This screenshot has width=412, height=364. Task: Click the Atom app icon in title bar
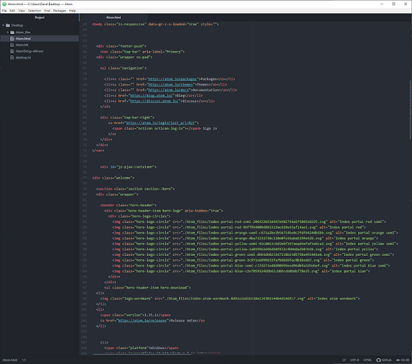click(x=5, y=4)
